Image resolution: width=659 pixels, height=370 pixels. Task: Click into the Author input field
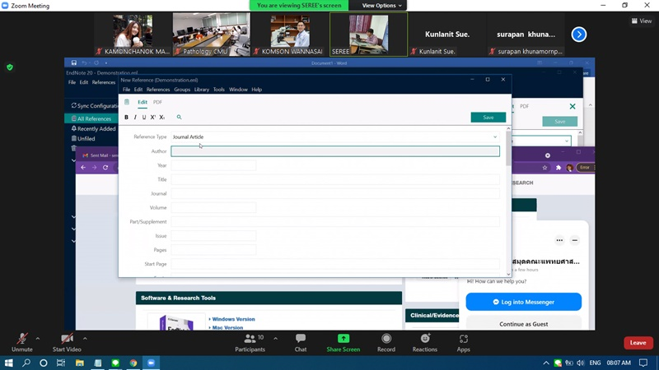[x=334, y=151]
